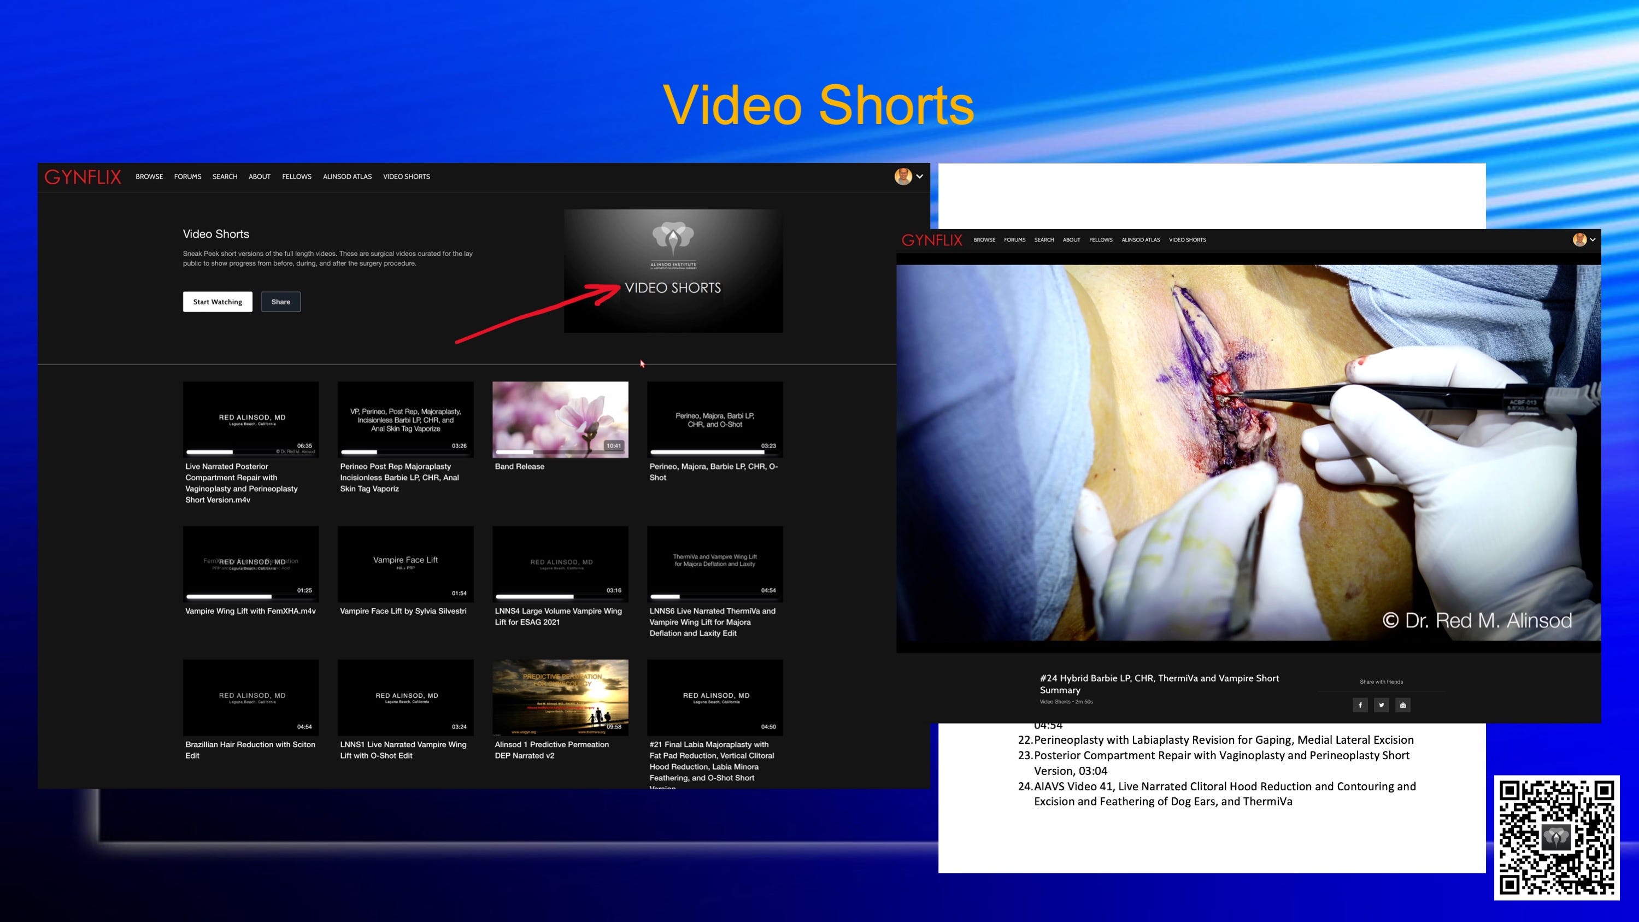Open ALINSOD ATLAS in the right player window
Image resolution: width=1639 pixels, height=922 pixels.
tap(1141, 240)
